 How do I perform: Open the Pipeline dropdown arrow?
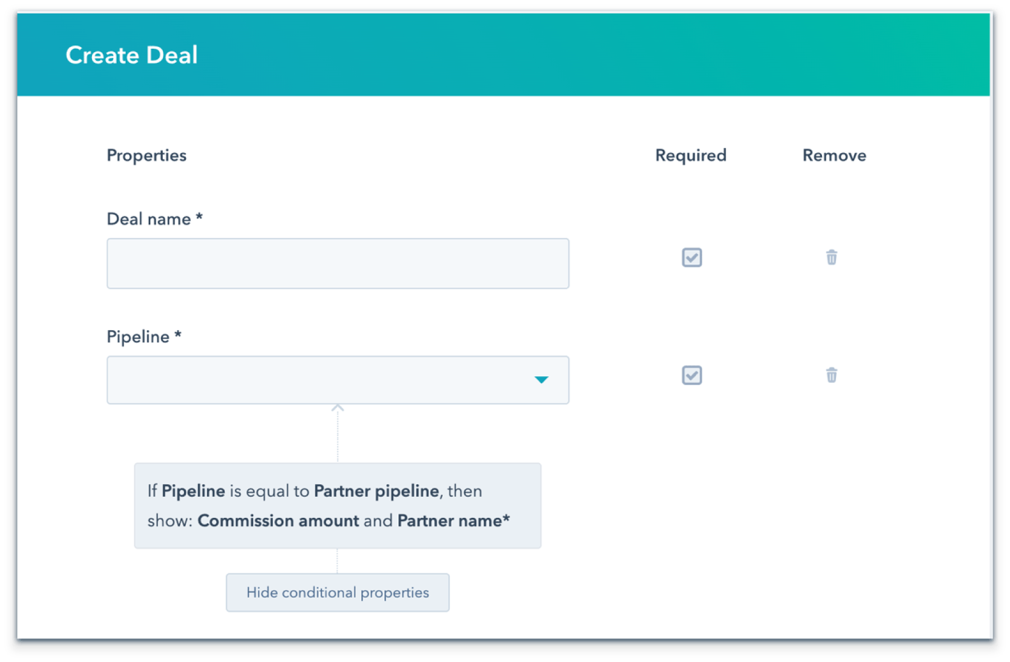tap(541, 380)
